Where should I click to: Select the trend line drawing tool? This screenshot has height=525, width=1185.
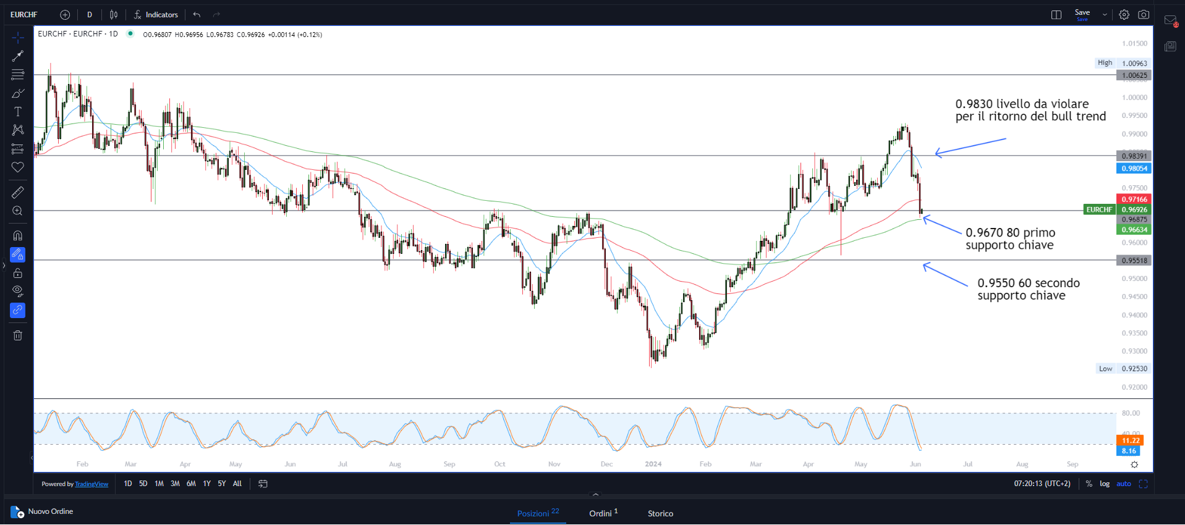click(18, 56)
